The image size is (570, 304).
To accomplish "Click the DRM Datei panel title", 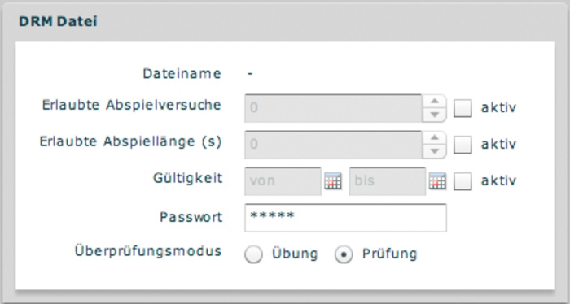I will tap(58, 21).
